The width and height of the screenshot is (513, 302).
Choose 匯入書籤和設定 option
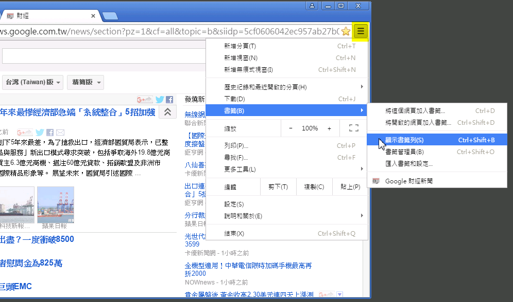(437, 163)
